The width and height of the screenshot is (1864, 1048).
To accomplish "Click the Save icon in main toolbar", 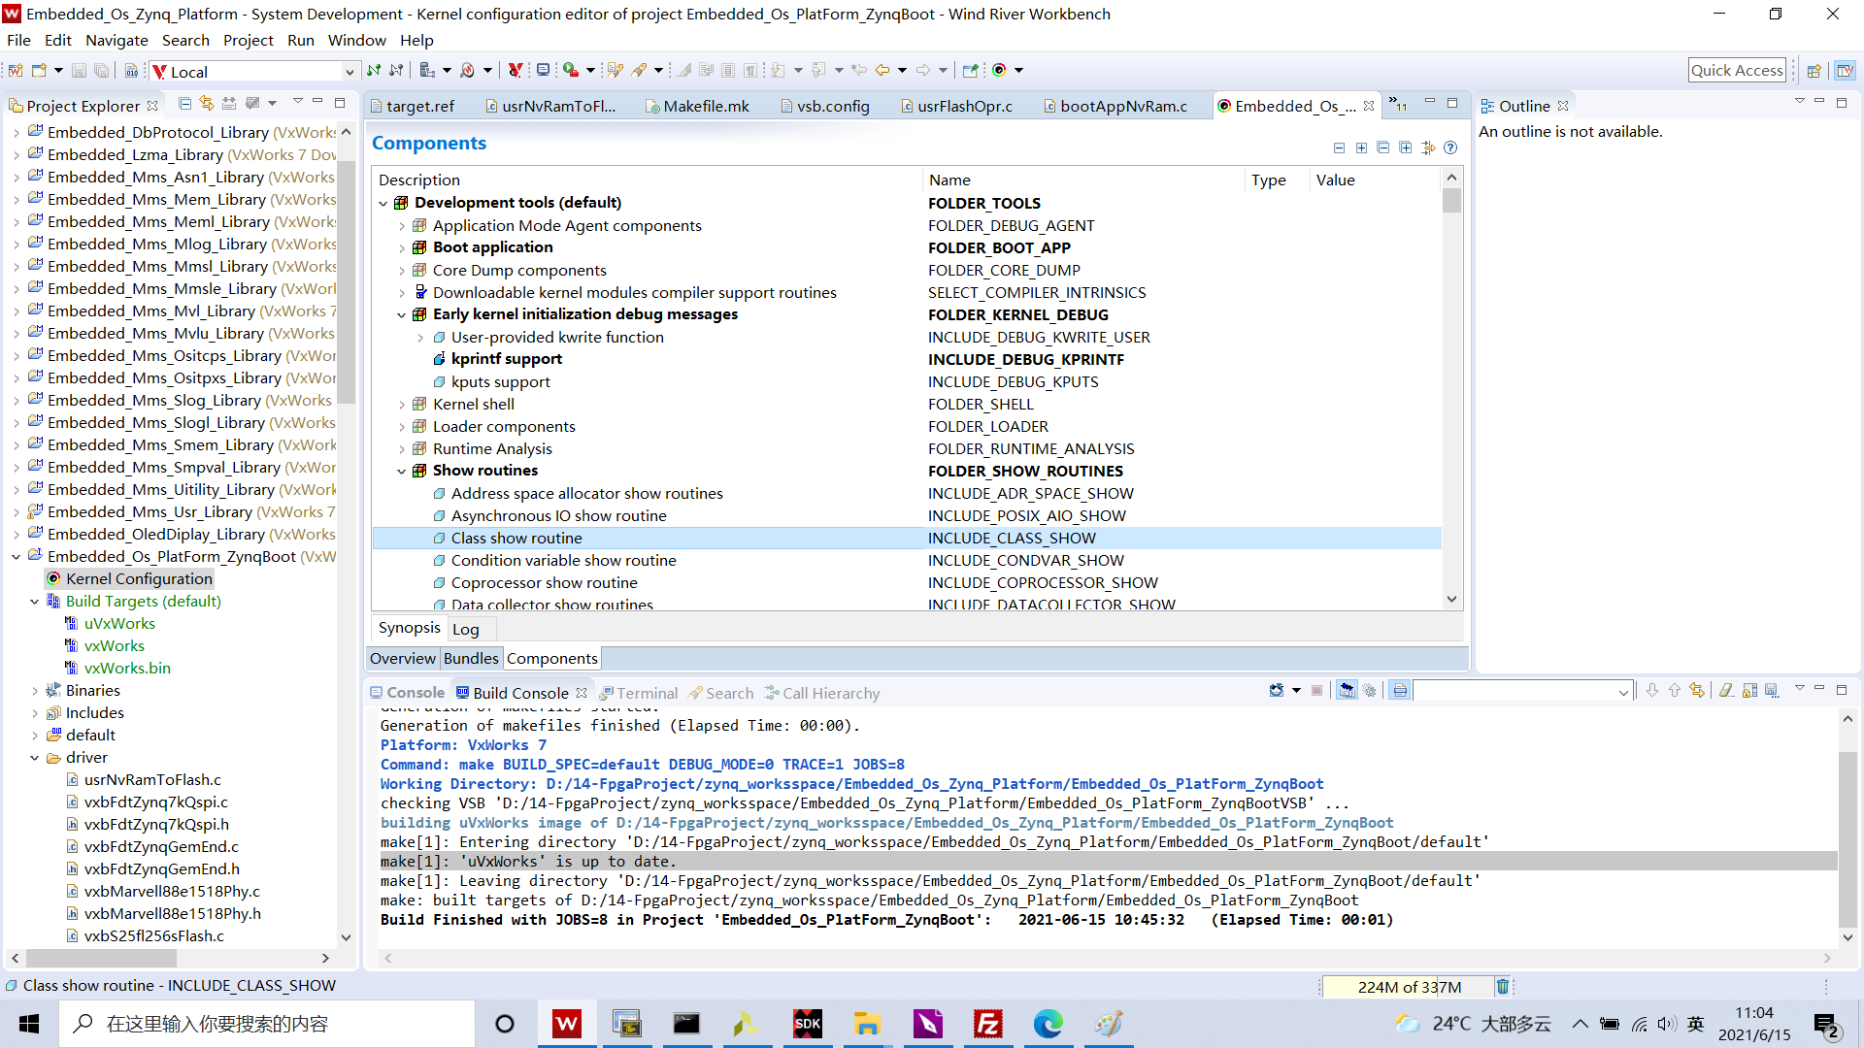I will coord(80,71).
